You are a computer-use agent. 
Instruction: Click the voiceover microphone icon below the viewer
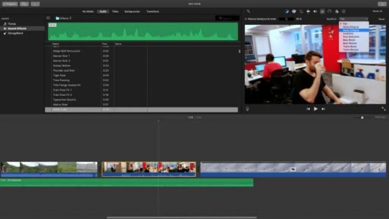pos(248,108)
